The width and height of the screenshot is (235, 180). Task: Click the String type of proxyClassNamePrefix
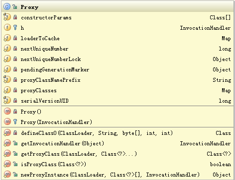pos(222,80)
